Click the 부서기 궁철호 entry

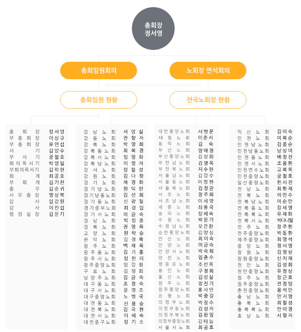(x=37, y=157)
